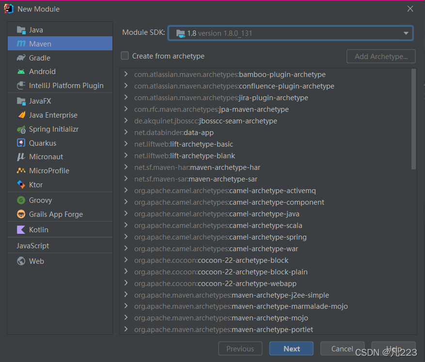The height and width of the screenshot is (362, 425).
Task: Open the Module SDK dropdown arrow
Action: point(406,33)
